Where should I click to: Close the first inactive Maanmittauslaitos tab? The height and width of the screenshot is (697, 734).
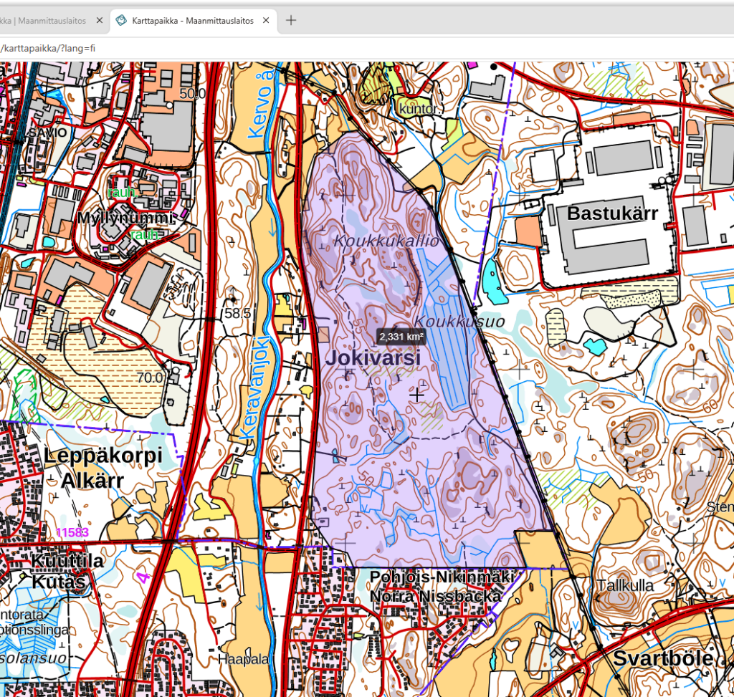click(100, 21)
